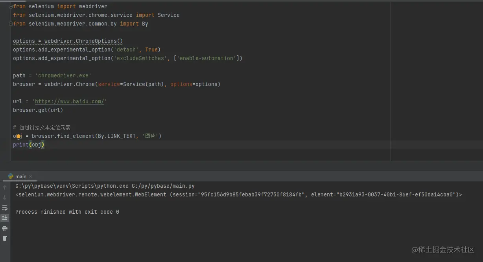Click the Down the Stack Trace arrow
The width and height of the screenshot is (483, 262).
[5, 198]
